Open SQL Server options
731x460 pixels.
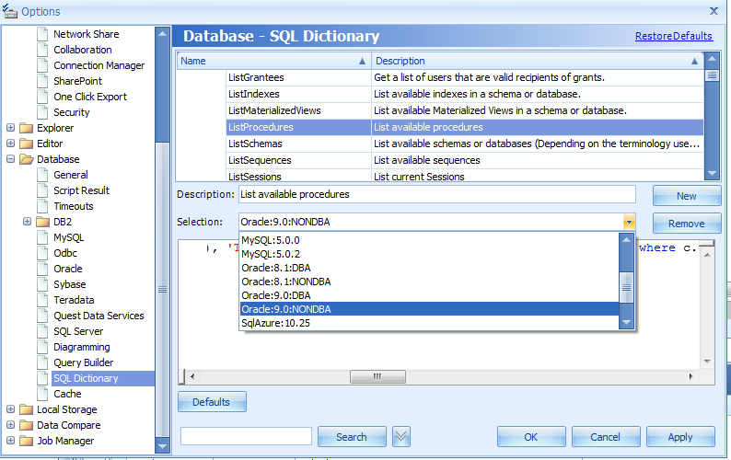78,331
